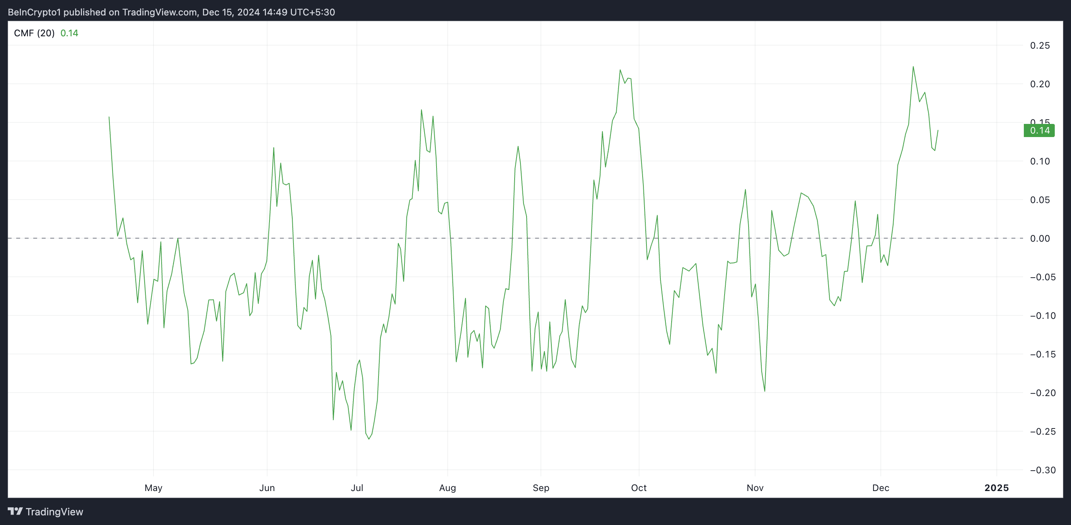Viewport: 1071px width, 525px height.
Task: Click the Jul label on time axis
Action: point(357,488)
